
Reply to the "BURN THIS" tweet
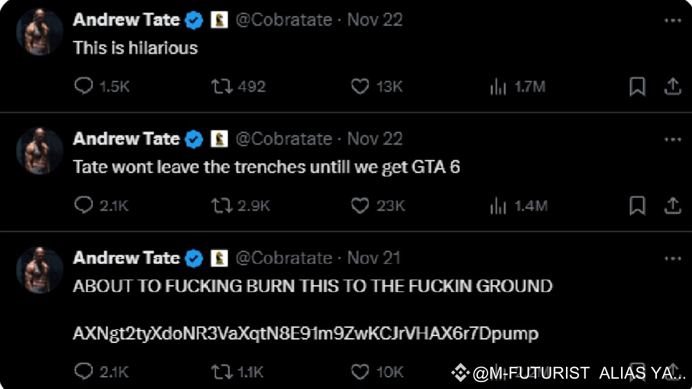pos(84,372)
